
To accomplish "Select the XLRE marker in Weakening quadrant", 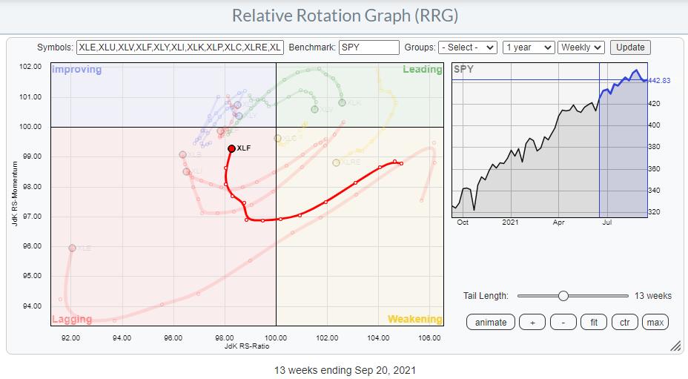I will 336,162.
